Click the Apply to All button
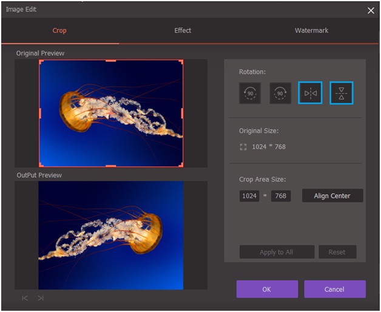Image resolution: width=381 pixels, height=312 pixels. click(277, 252)
